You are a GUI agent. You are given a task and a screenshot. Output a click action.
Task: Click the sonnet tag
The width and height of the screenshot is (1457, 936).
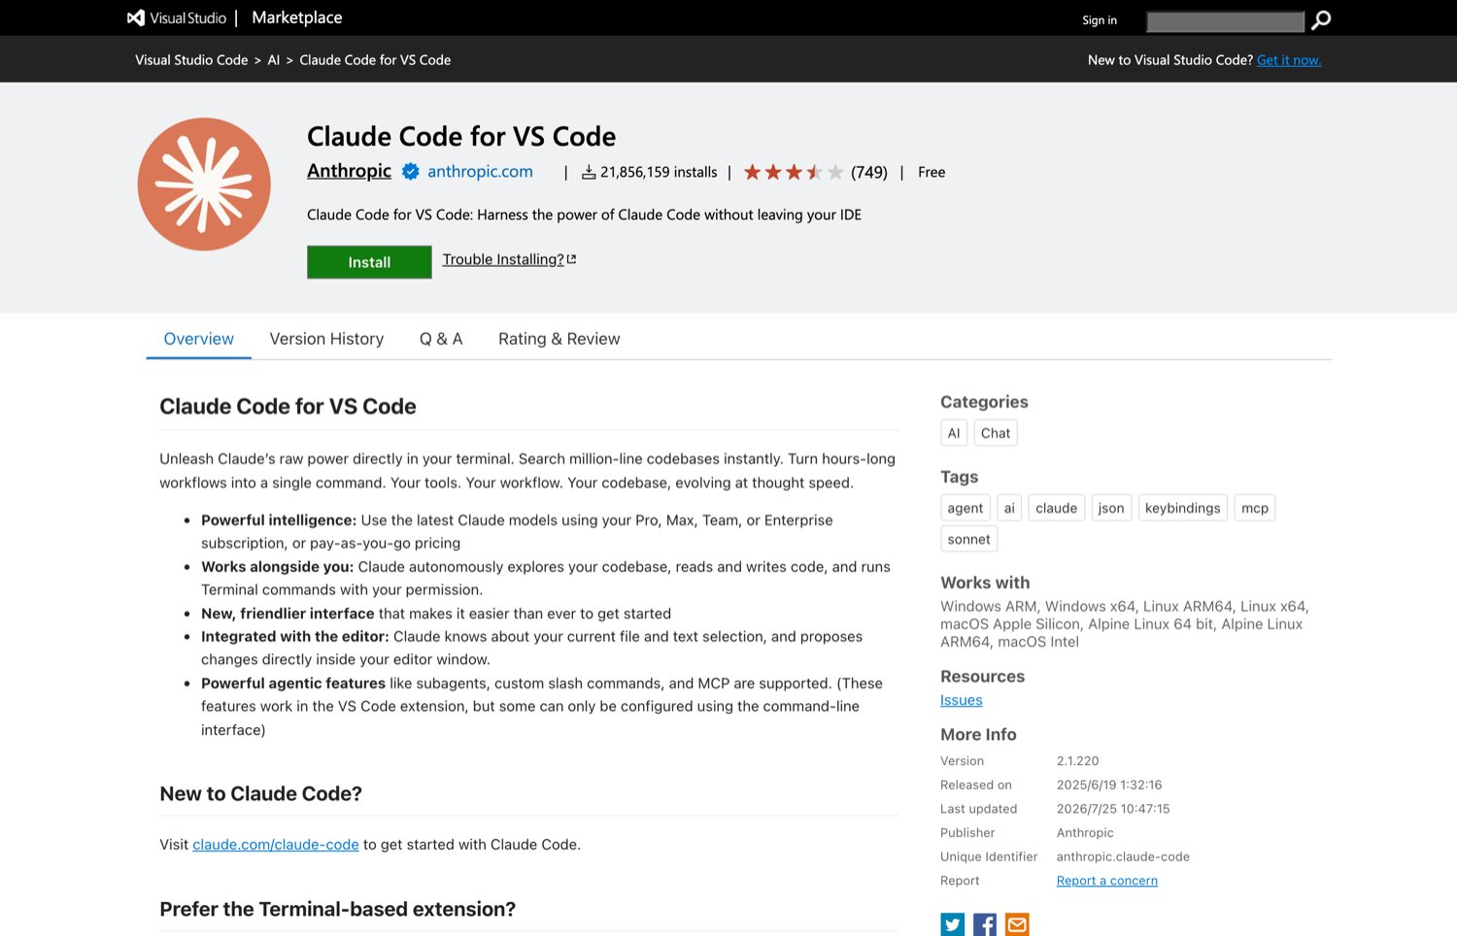[969, 539]
